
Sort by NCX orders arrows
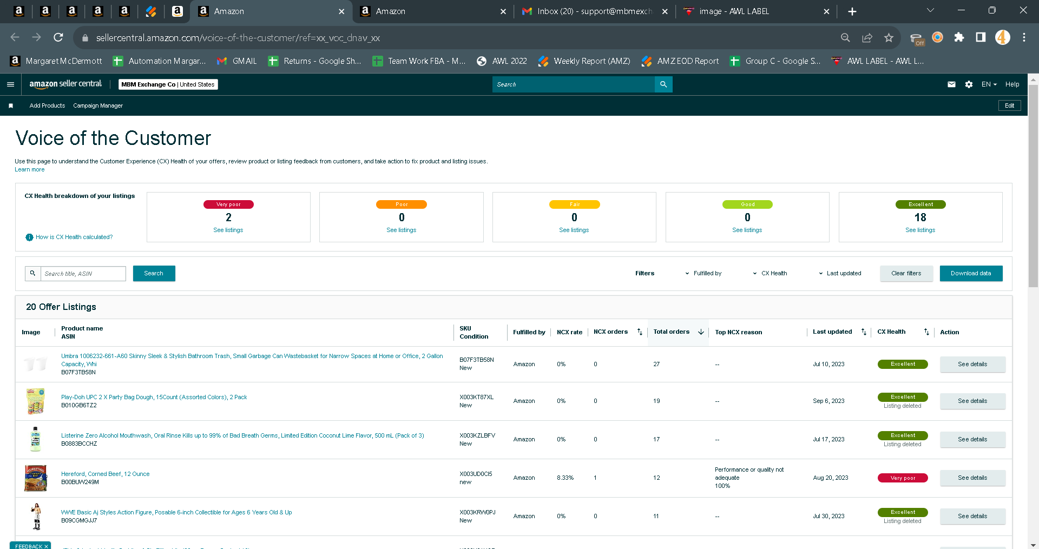pyautogui.click(x=640, y=332)
